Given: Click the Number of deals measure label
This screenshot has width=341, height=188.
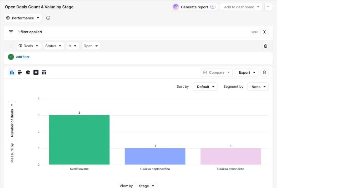Looking at the screenshot, I should coord(12,123).
